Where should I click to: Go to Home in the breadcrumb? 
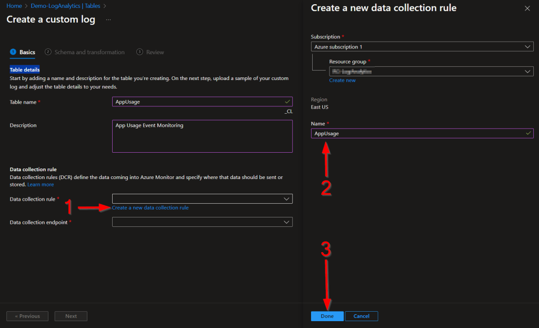[14, 6]
